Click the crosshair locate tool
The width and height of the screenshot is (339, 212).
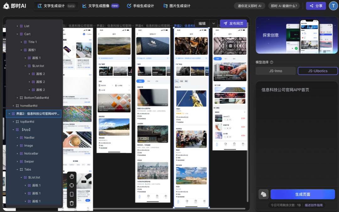pyautogui.click(x=72, y=185)
